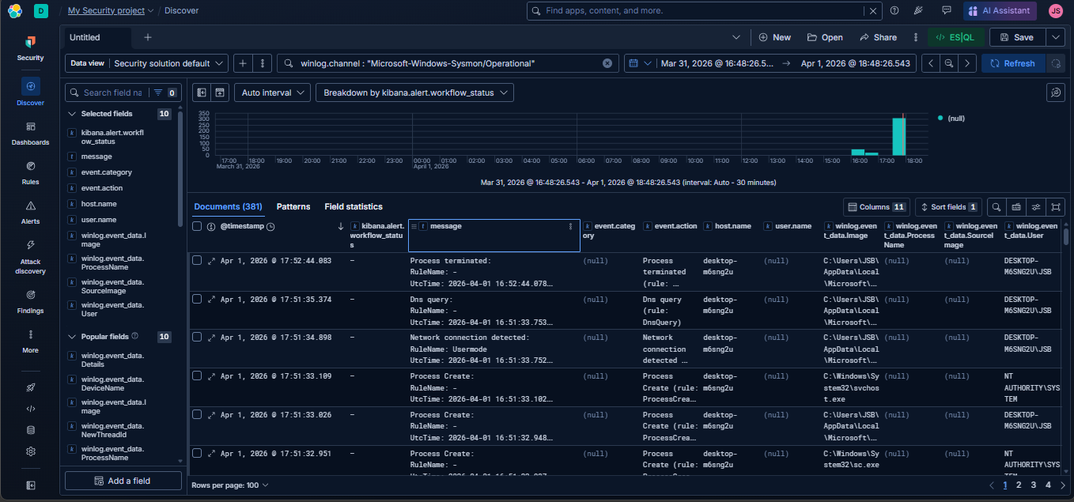Click the teal (null) legend color swatch
The image size is (1074, 502).
(940, 118)
